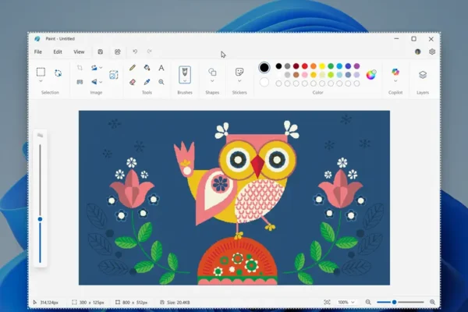This screenshot has width=468, height=312.
Task: Click the Redo arrow
Action: [149, 51]
